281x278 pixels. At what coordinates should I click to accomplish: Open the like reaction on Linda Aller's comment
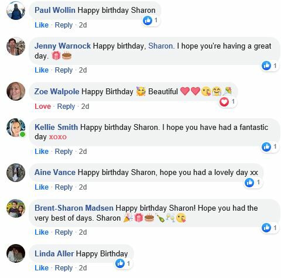tap(120, 263)
